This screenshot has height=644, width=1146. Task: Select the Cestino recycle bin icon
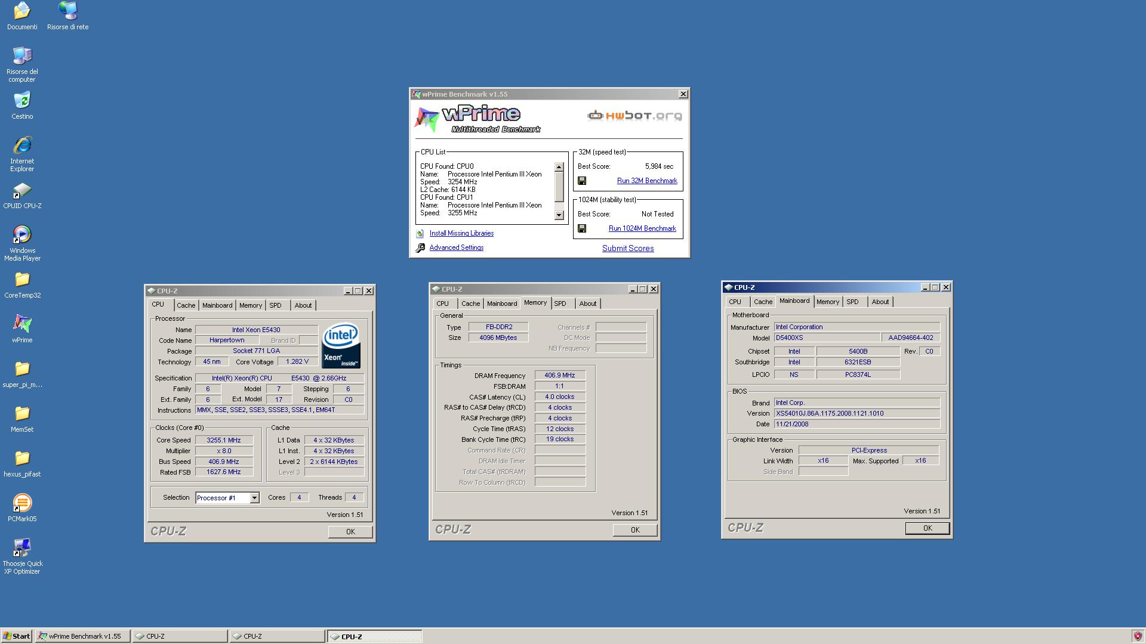(22, 106)
